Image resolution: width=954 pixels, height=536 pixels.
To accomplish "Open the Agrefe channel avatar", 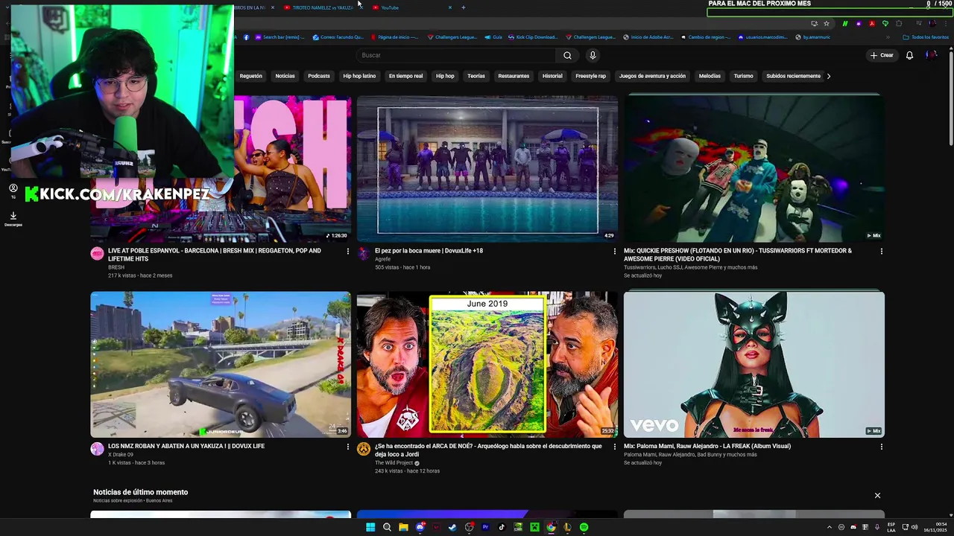I will click(364, 254).
